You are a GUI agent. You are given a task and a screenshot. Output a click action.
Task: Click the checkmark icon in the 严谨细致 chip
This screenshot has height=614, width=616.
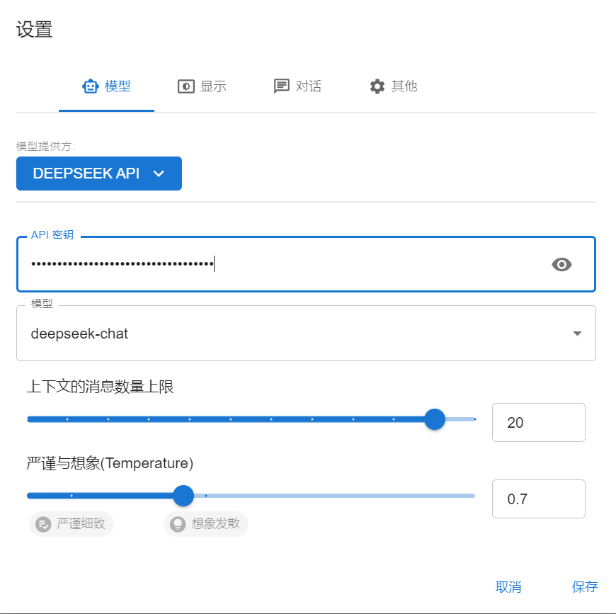tap(43, 524)
